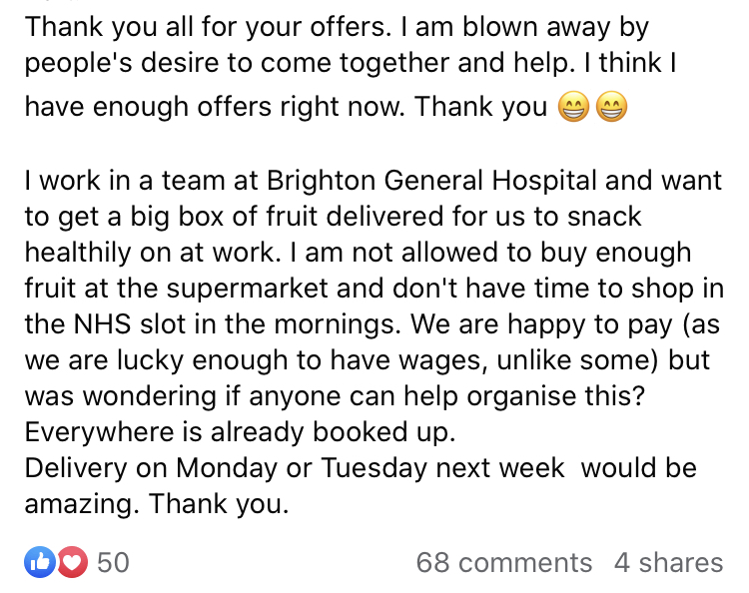Click the sentence Everywhere is already booked up
The height and width of the screenshot is (593, 749).
click(x=240, y=432)
